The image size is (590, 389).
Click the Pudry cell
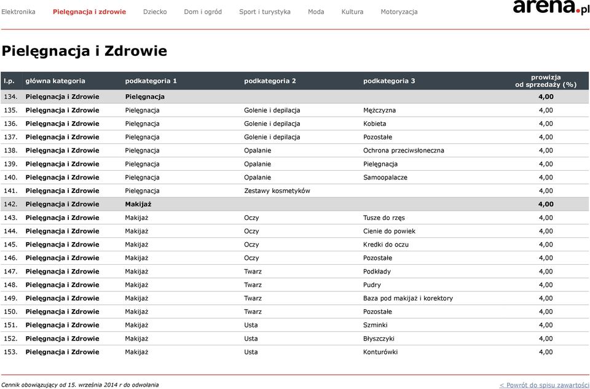372,285
